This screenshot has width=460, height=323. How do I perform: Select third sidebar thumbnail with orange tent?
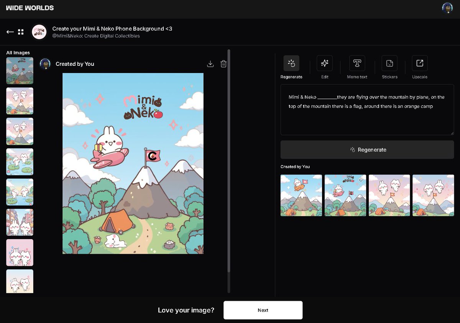click(20, 131)
